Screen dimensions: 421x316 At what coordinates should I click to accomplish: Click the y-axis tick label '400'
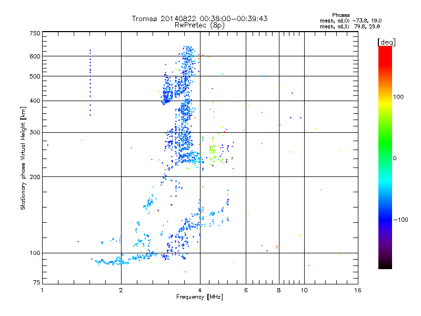coord(35,101)
